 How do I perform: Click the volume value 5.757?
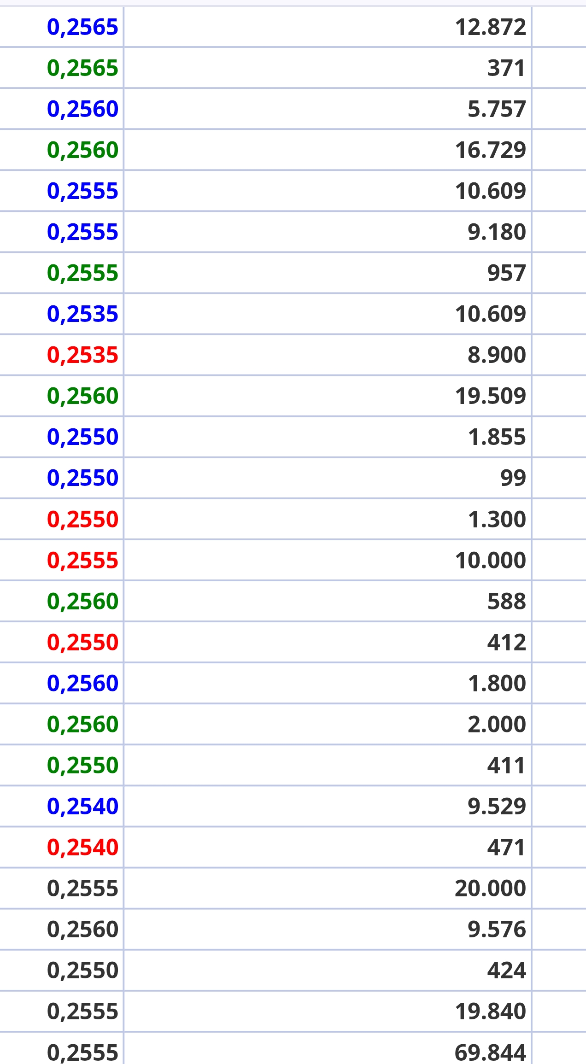tap(496, 109)
